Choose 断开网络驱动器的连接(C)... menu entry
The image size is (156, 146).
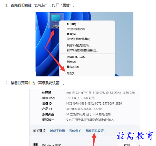[82, 51]
